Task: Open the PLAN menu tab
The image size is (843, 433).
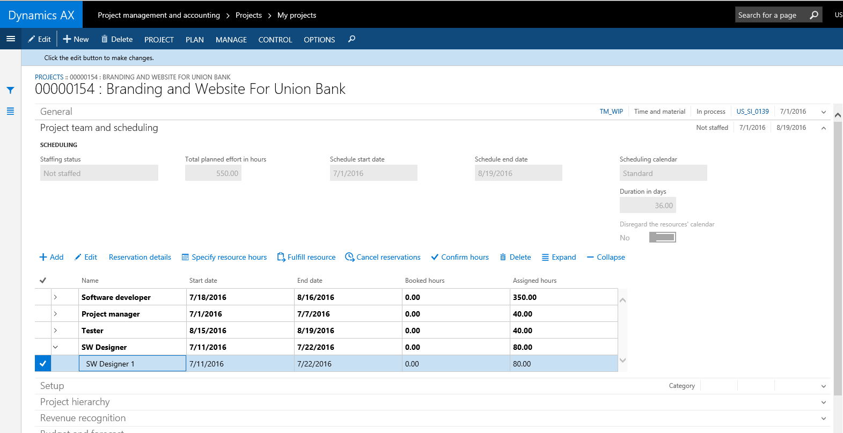Action: [194, 39]
